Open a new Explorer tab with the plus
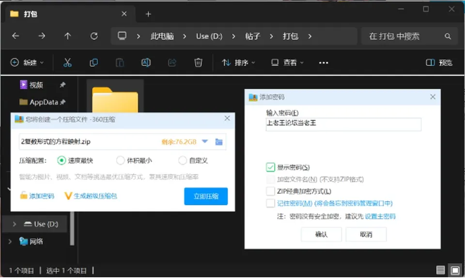 (148, 14)
